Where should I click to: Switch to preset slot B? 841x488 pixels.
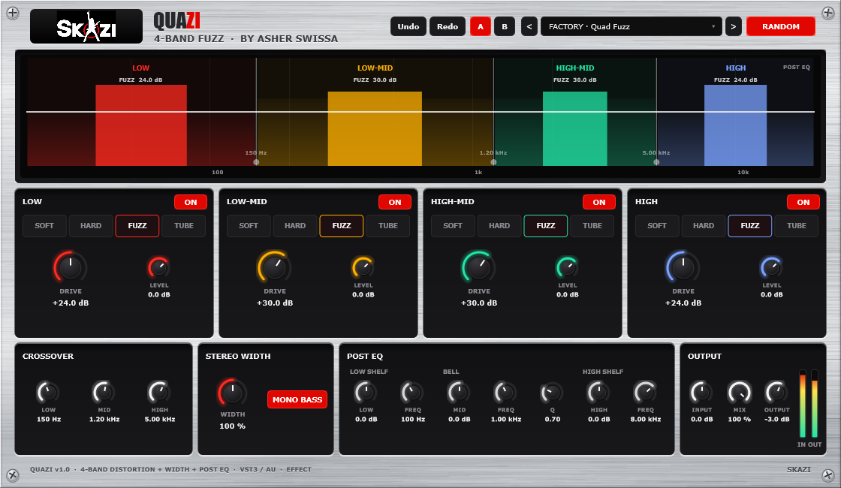pyautogui.click(x=504, y=26)
